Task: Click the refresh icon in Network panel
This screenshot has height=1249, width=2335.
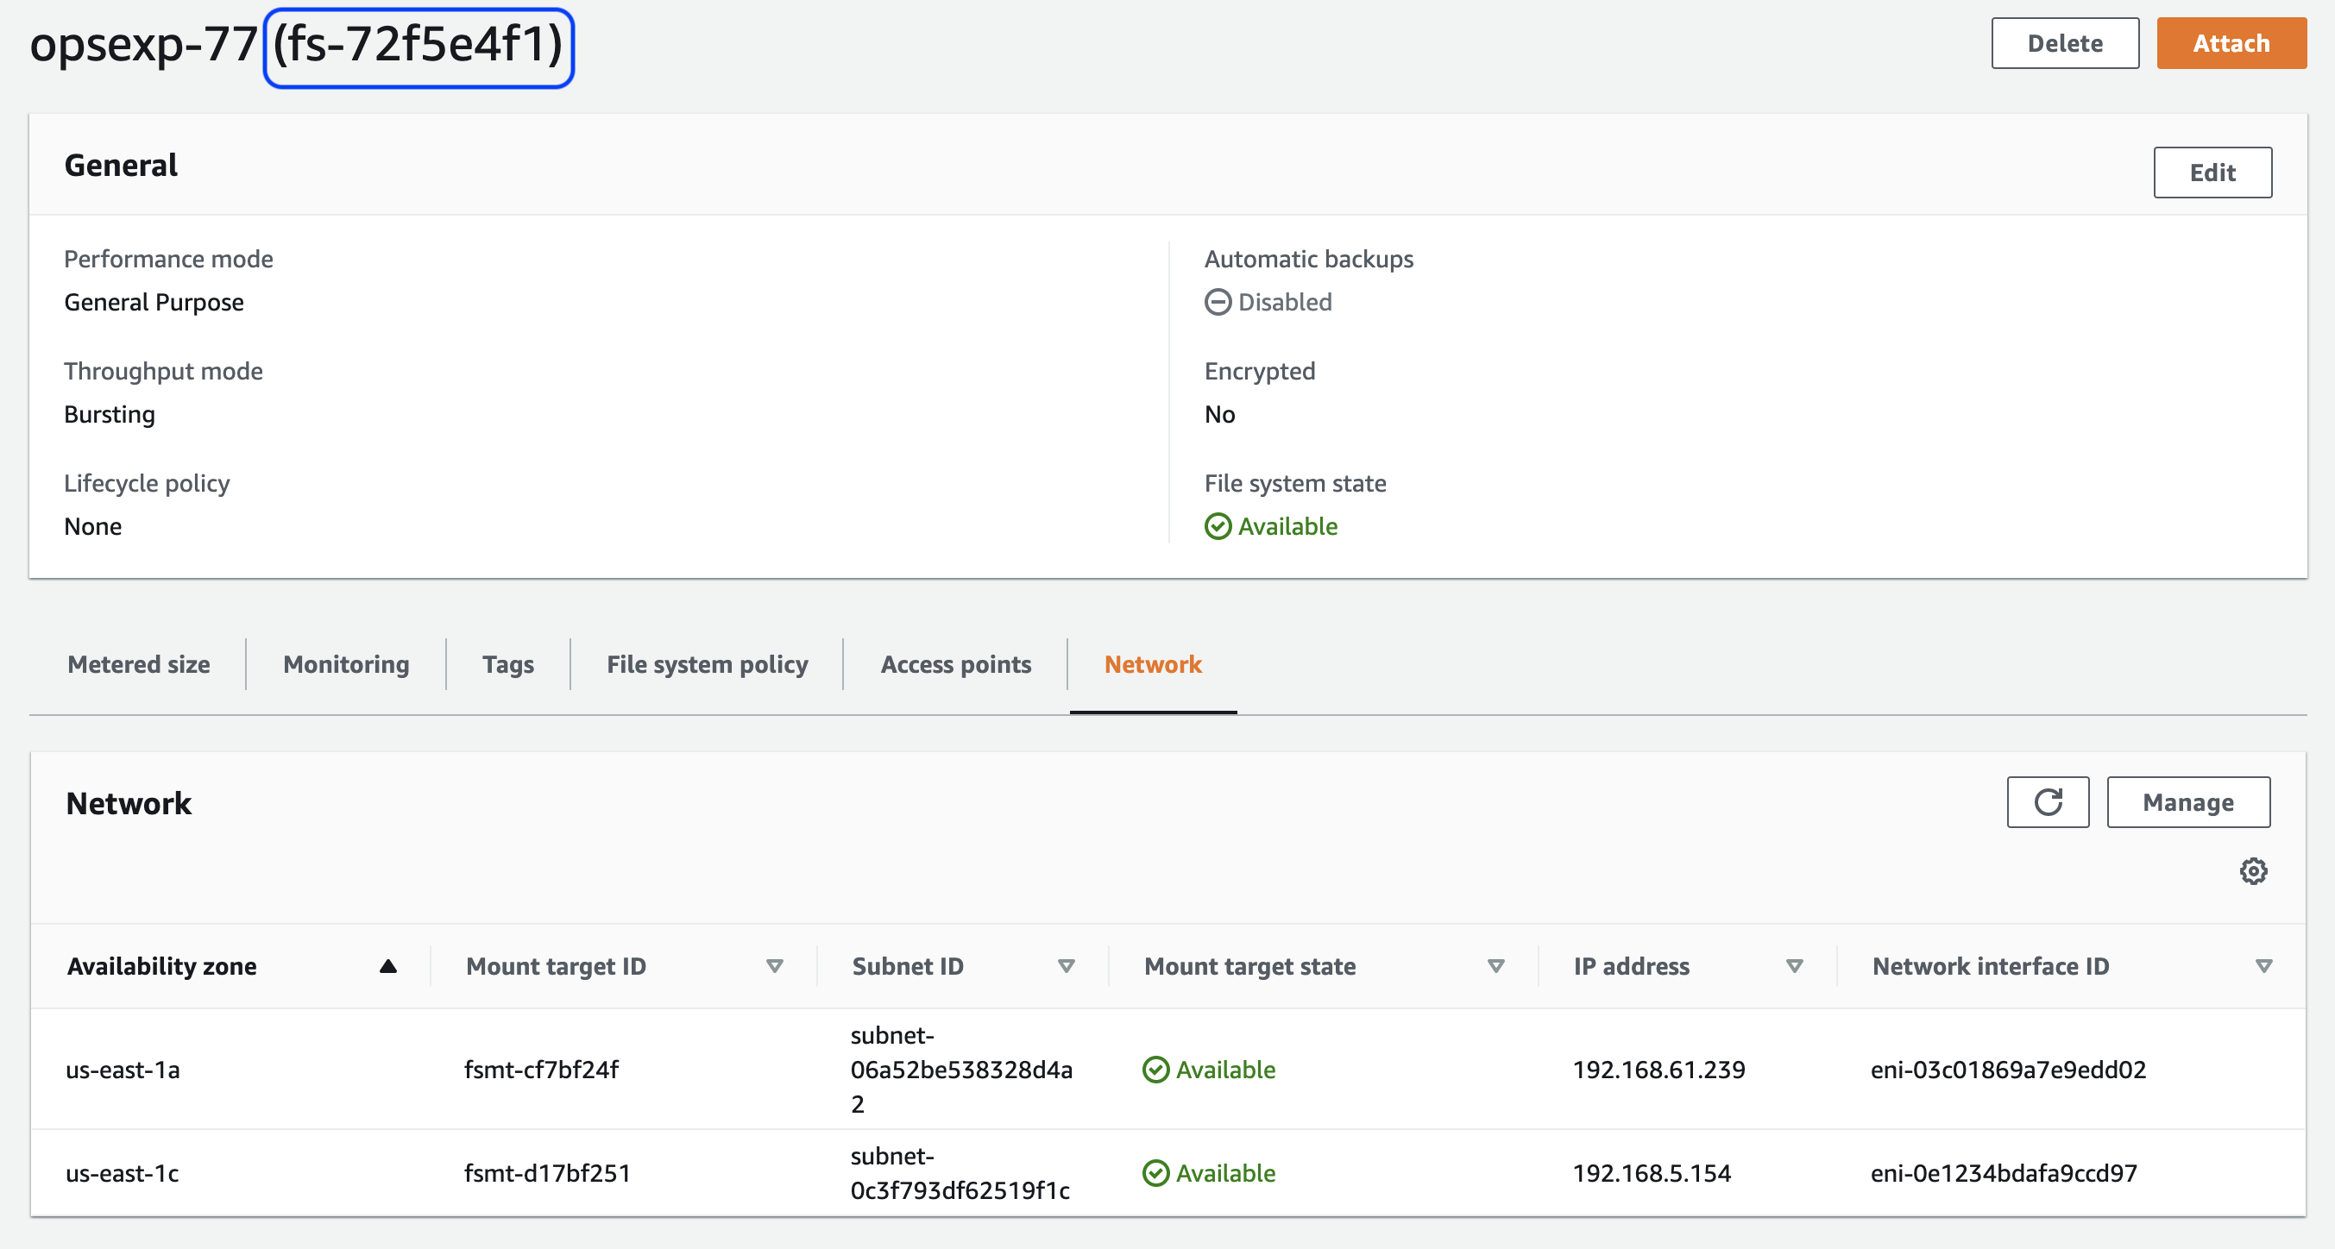Action: tap(2047, 802)
